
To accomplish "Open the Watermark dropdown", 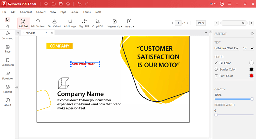I will [x=115, y=23].
